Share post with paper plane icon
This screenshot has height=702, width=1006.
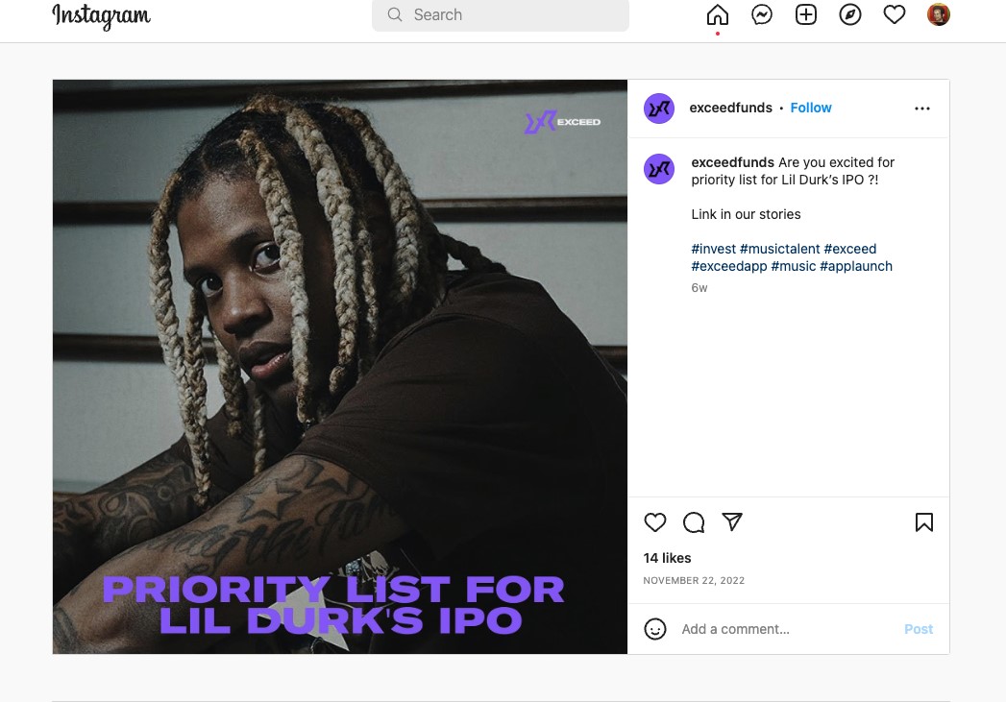click(x=732, y=521)
